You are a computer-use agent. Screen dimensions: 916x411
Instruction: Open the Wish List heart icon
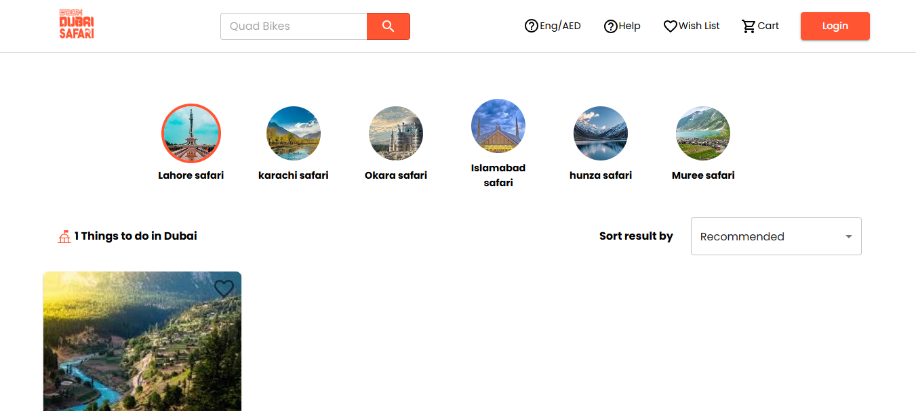point(671,26)
